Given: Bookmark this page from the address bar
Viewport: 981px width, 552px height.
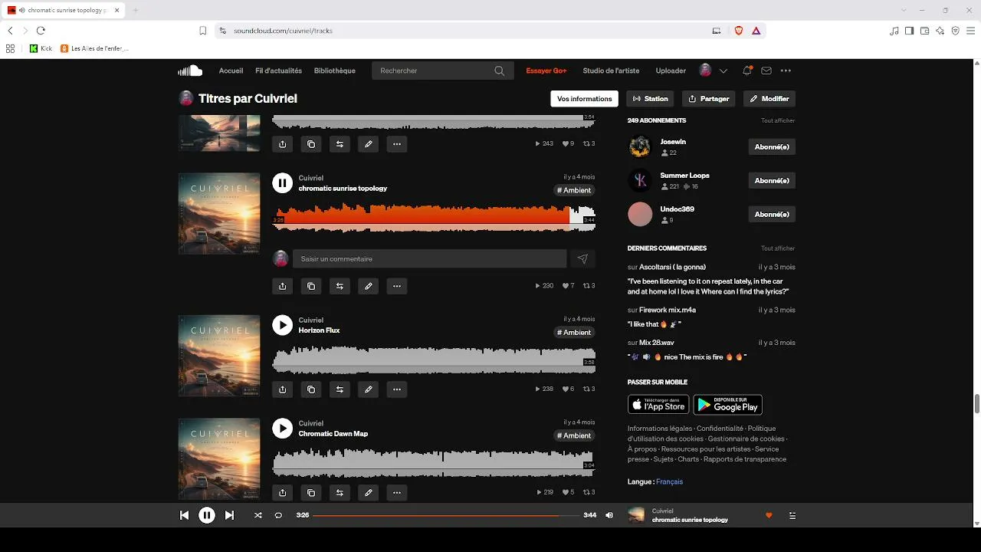Looking at the screenshot, I should 203,31.
